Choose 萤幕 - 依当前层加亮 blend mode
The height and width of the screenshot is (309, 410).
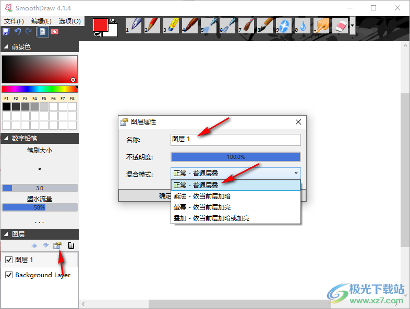pos(236,207)
